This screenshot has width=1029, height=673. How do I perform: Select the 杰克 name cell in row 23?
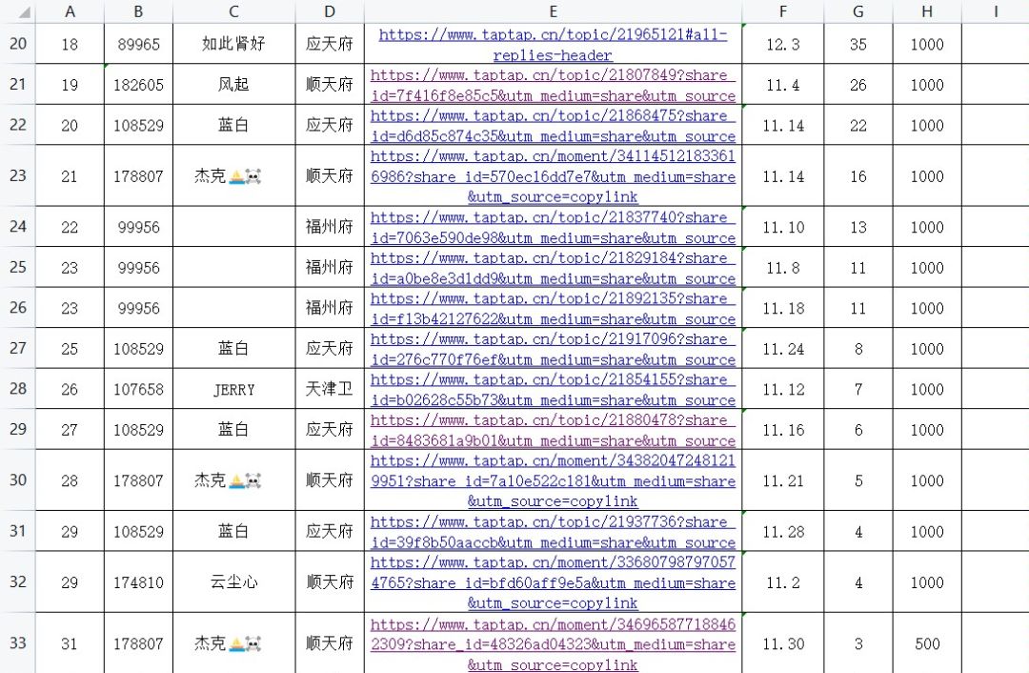[x=233, y=175]
